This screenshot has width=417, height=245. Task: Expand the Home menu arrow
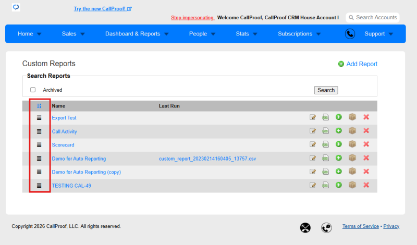[39, 34]
